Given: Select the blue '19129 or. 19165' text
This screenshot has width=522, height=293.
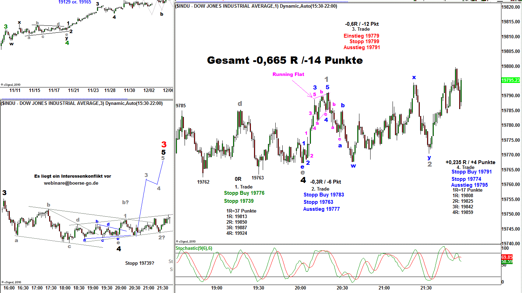Looking at the screenshot, I should point(75,2).
